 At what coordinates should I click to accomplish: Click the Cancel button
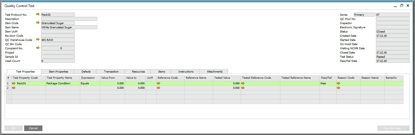point(33,128)
